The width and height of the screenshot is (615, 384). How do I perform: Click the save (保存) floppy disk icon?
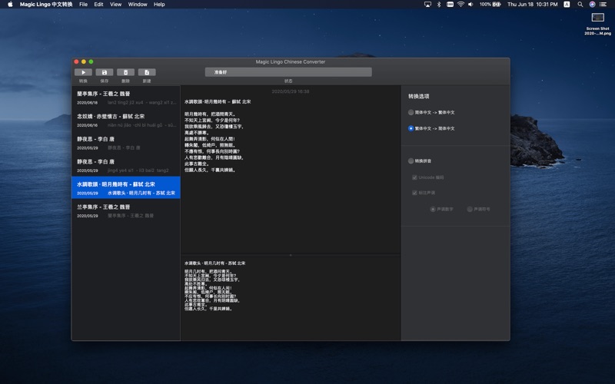coord(105,72)
